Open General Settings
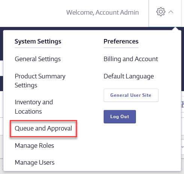The height and width of the screenshot is (174, 184). click(x=38, y=59)
